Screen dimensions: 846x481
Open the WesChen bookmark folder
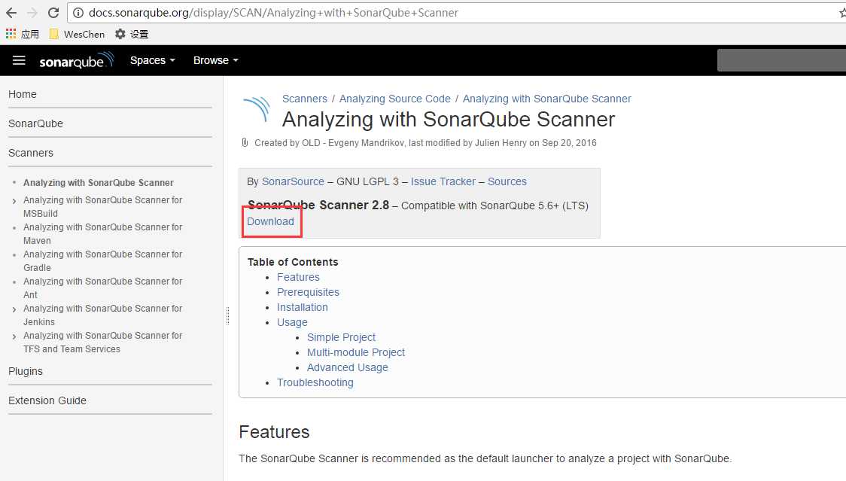tap(78, 34)
